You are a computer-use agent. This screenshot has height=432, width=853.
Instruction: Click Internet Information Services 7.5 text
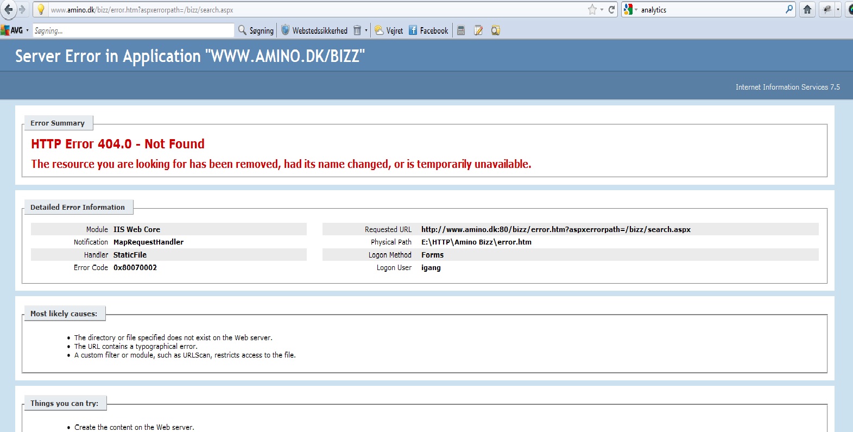point(787,87)
